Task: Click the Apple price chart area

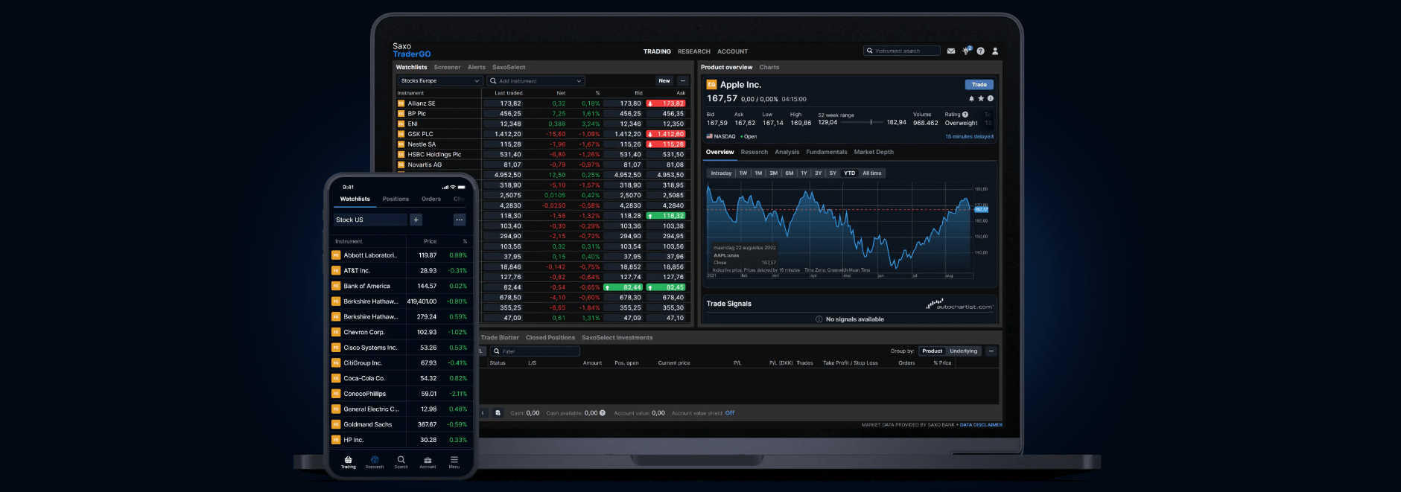Action: click(x=839, y=231)
